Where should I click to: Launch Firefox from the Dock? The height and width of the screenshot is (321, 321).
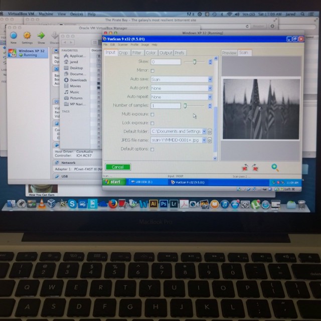113,204
